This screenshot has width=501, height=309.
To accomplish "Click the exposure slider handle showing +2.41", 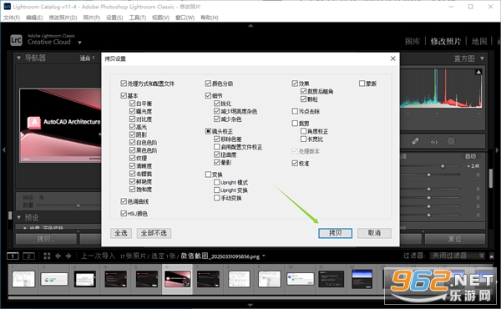I will click(x=443, y=166).
